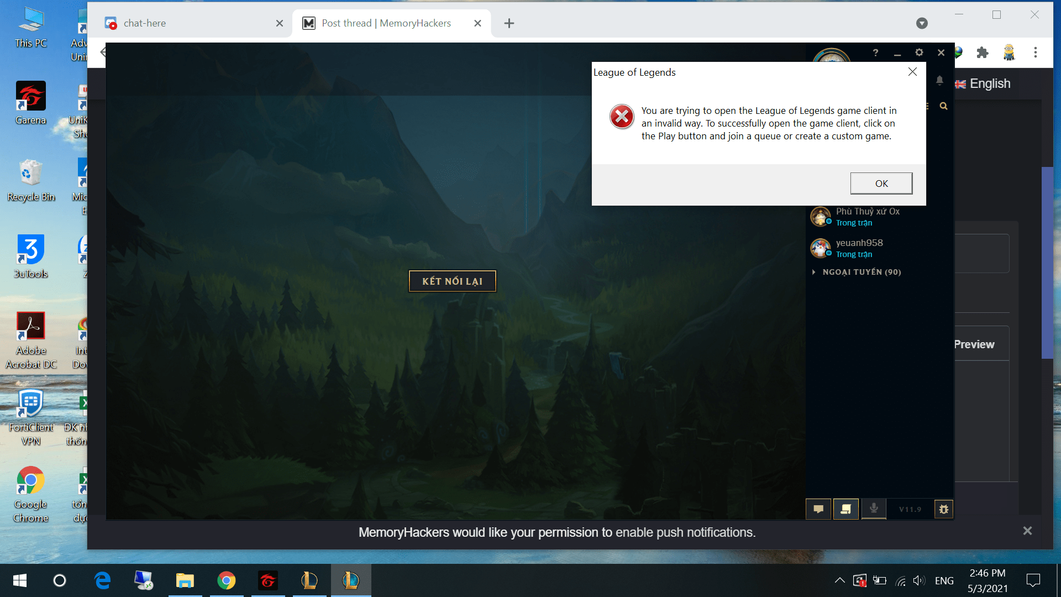
Task: Click the Preview button on MemoryHackers page
Action: pyautogui.click(x=974, y=344)
